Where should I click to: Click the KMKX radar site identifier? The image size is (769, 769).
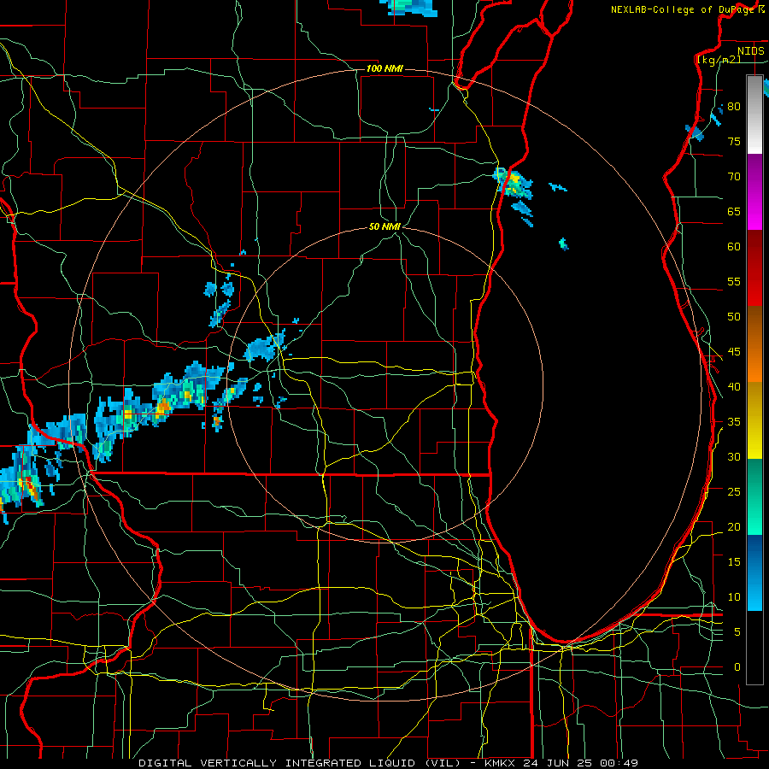click(x=501, y=763)
